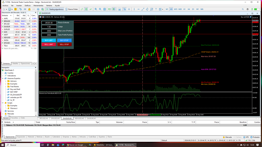
Task: Switch chart to candlestick display icon
Action: [x=86, y=9]
